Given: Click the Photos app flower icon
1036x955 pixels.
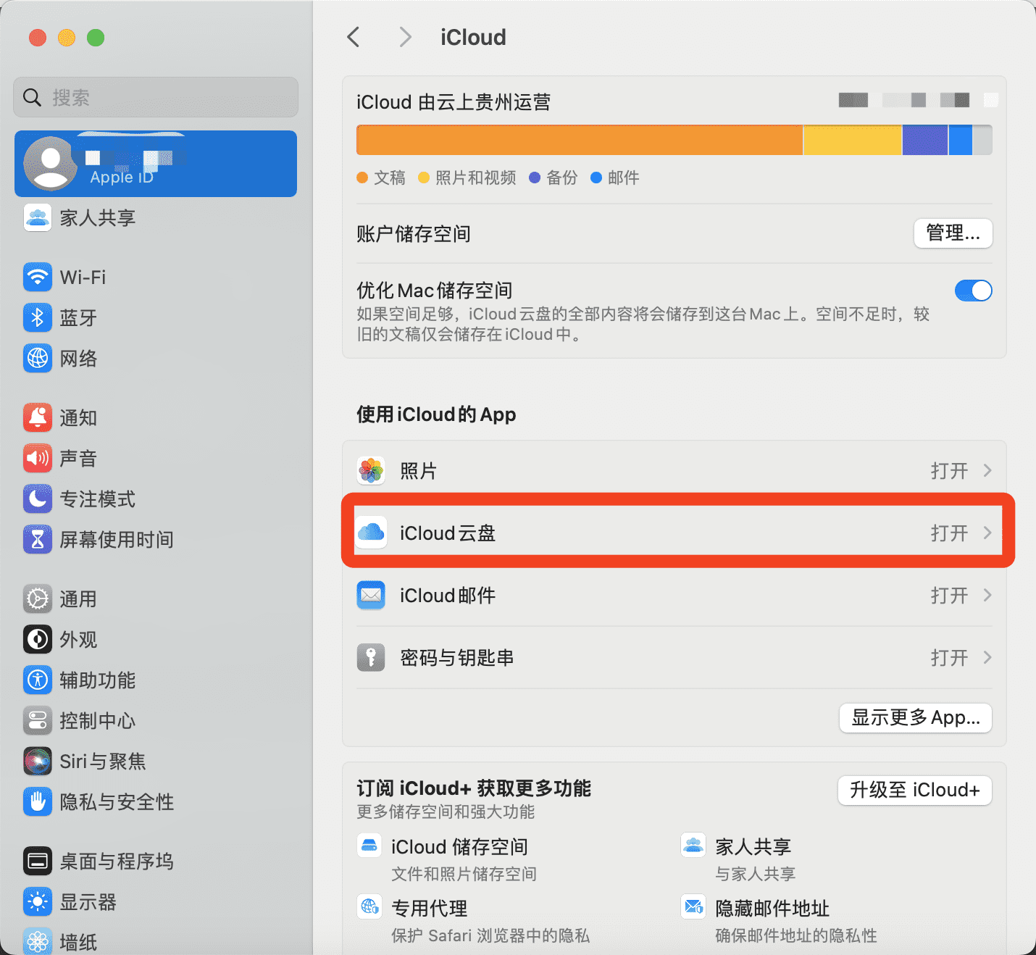Looking at the screenshot, I should tap(371, 471).
